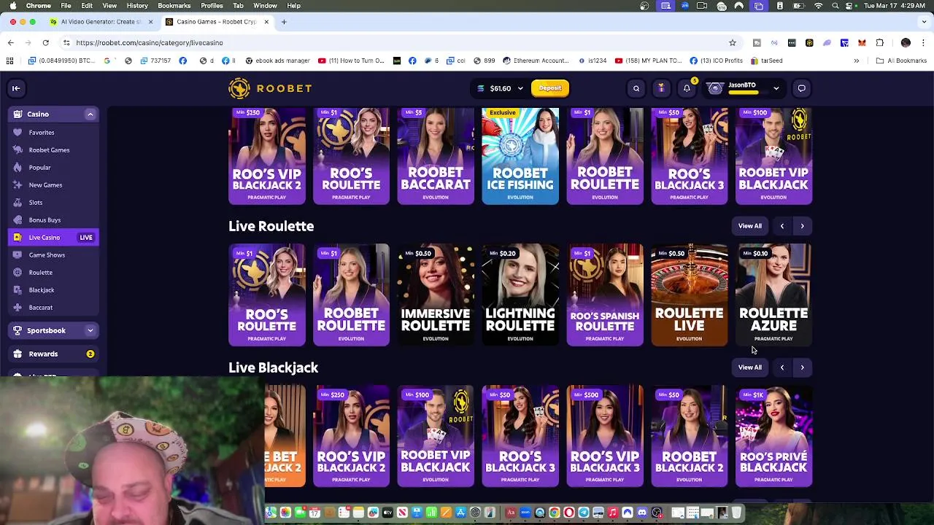Open the balance currency dropdown
934x525 pixels.
point(501,88)
